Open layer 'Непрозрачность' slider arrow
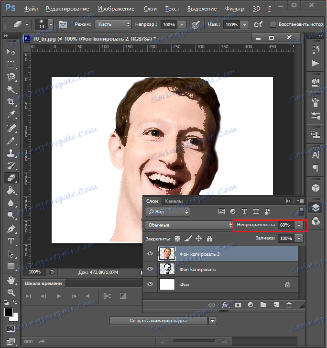The height and width of the screenshot is (348, 327). [x=299, y=225]
